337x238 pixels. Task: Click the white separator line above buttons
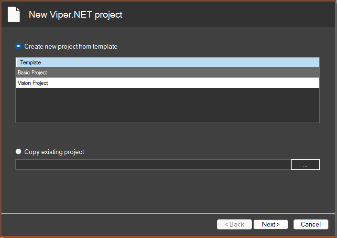click(168, 214)
